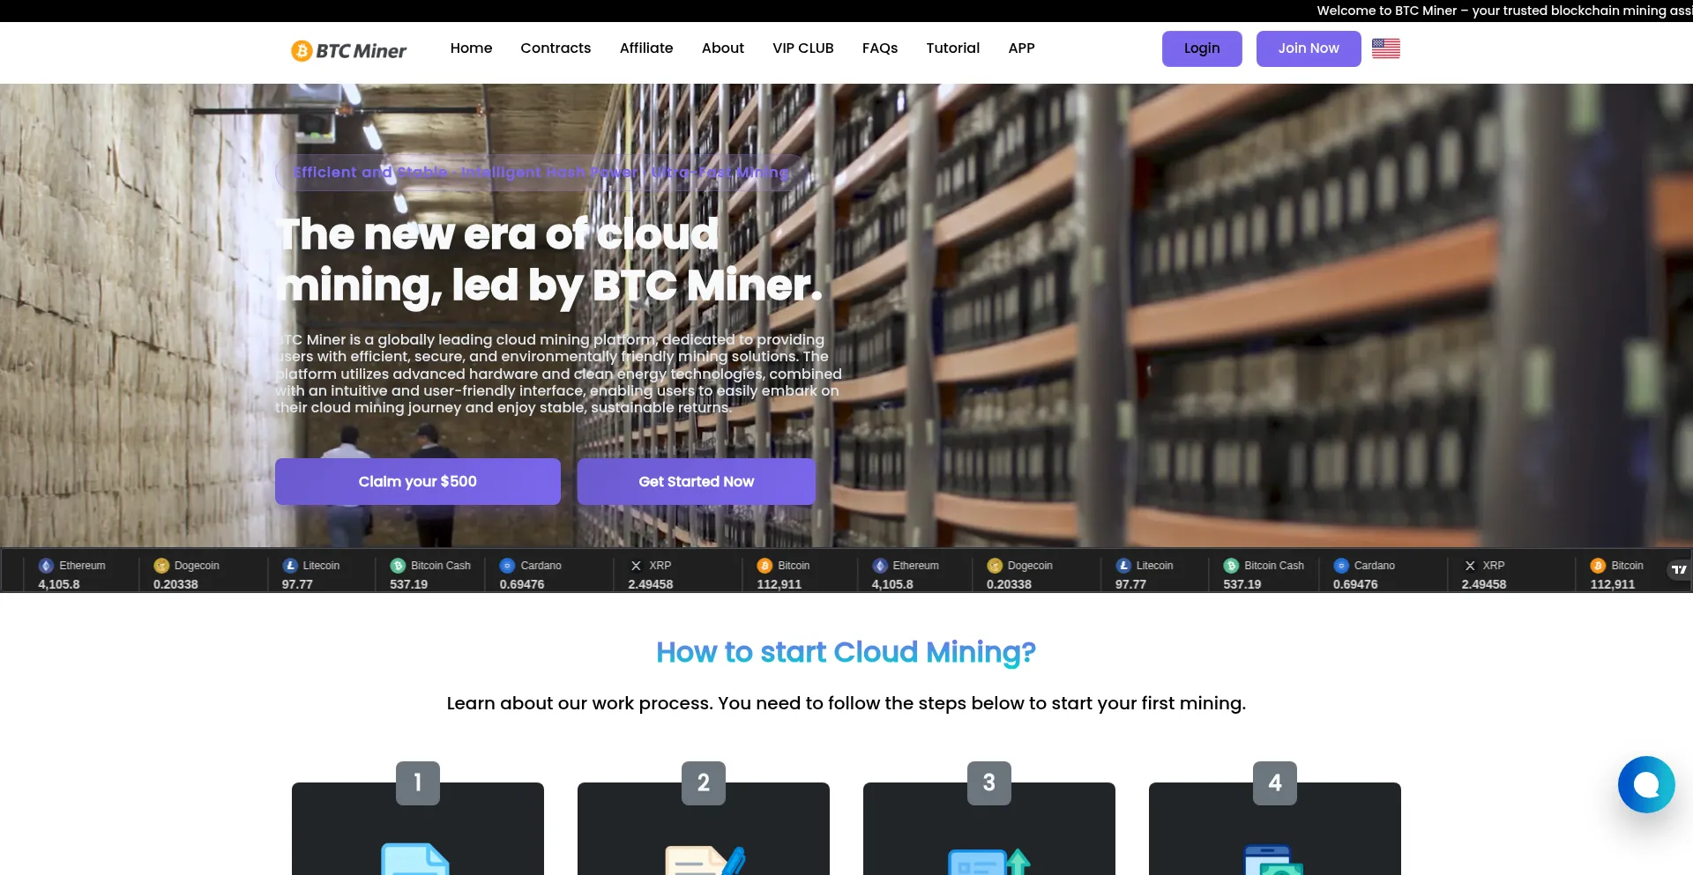Open the live chat bubble
This screenshot has height=875, width=1693.
1646,784
